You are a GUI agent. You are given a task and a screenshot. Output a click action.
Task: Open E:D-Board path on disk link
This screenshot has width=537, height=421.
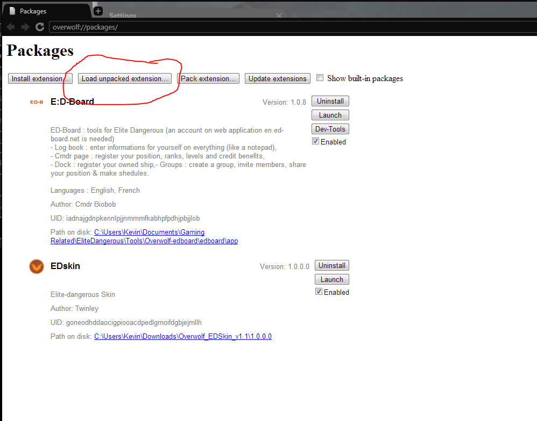coord(144,236)
